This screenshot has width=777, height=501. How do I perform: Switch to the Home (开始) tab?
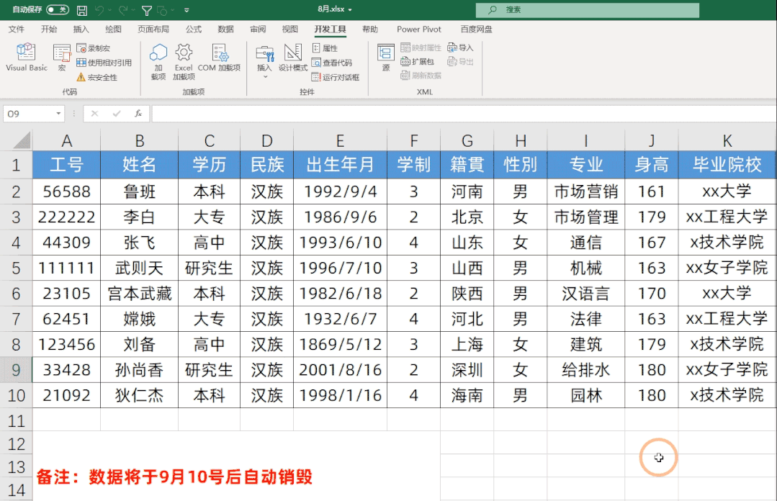pyautogui.click(x=48, y=30)
